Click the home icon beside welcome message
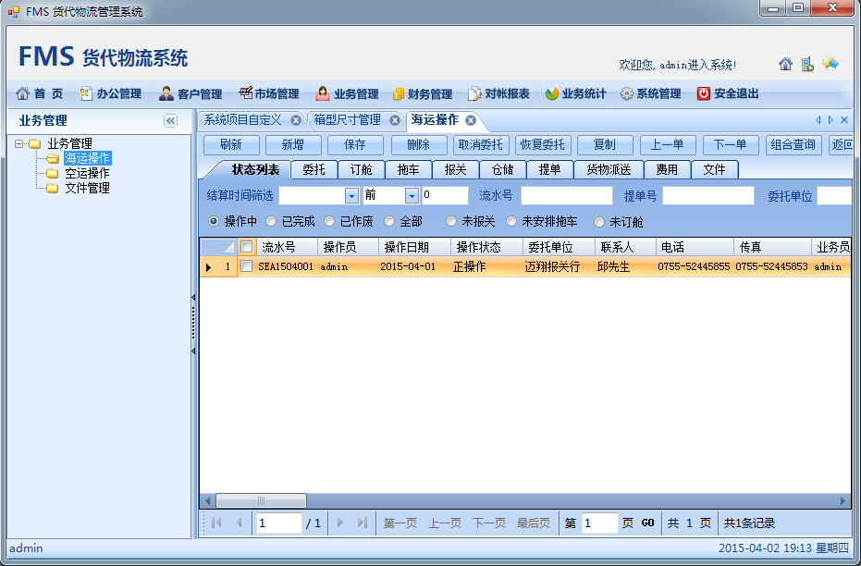The image size is (861, 566). pyautogui.click(x=785, y=64)
